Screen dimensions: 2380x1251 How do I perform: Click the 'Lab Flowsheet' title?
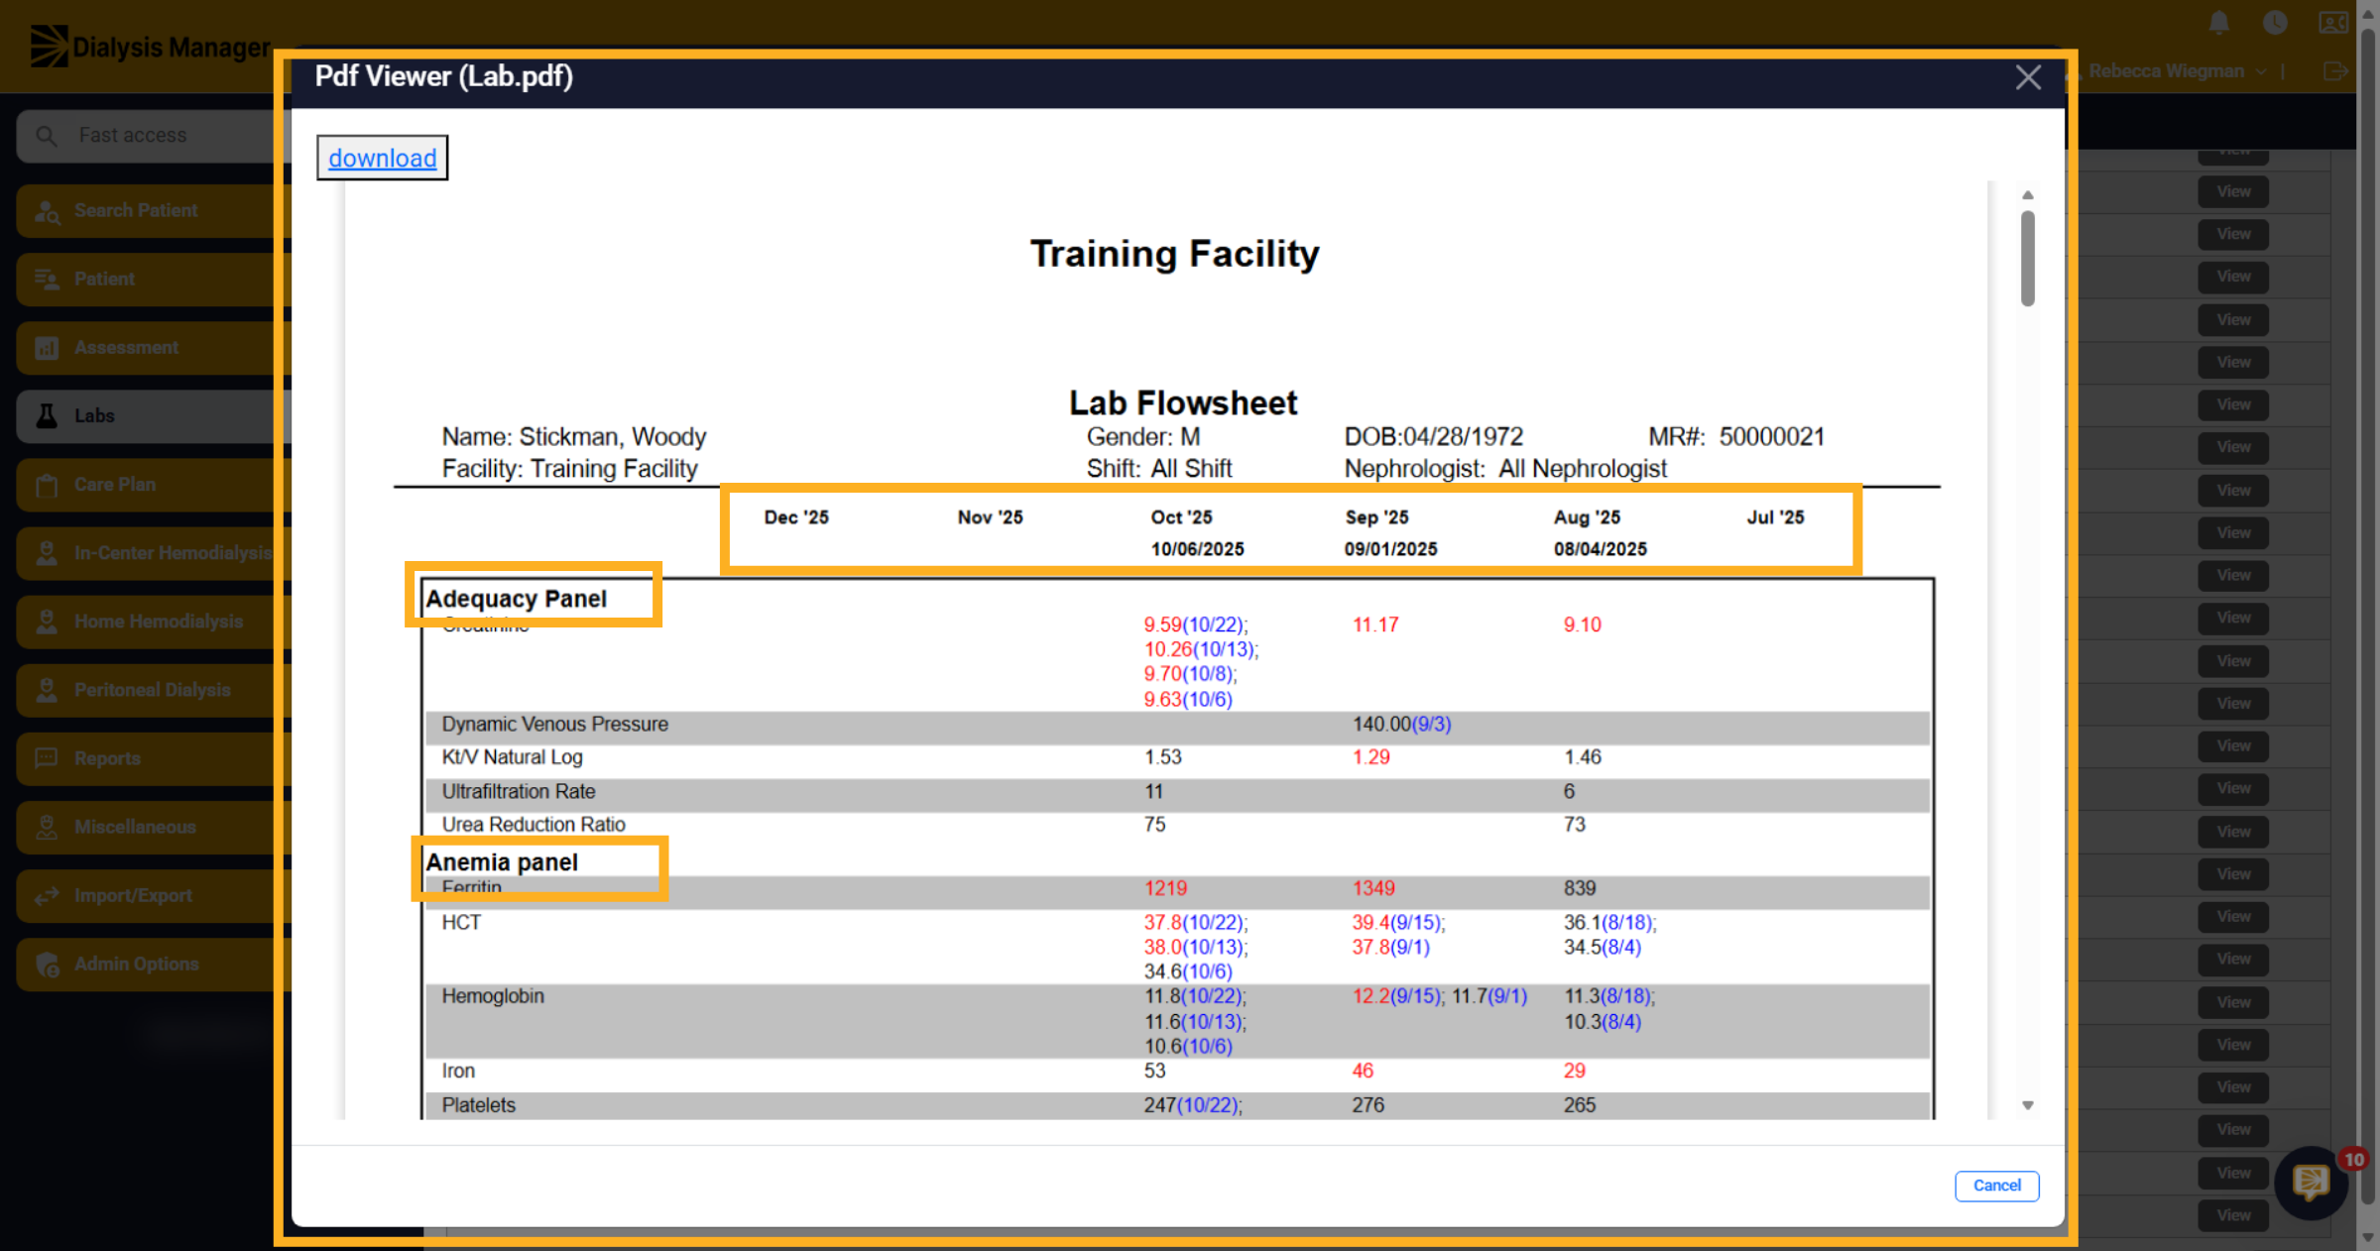pos(1183,403)
